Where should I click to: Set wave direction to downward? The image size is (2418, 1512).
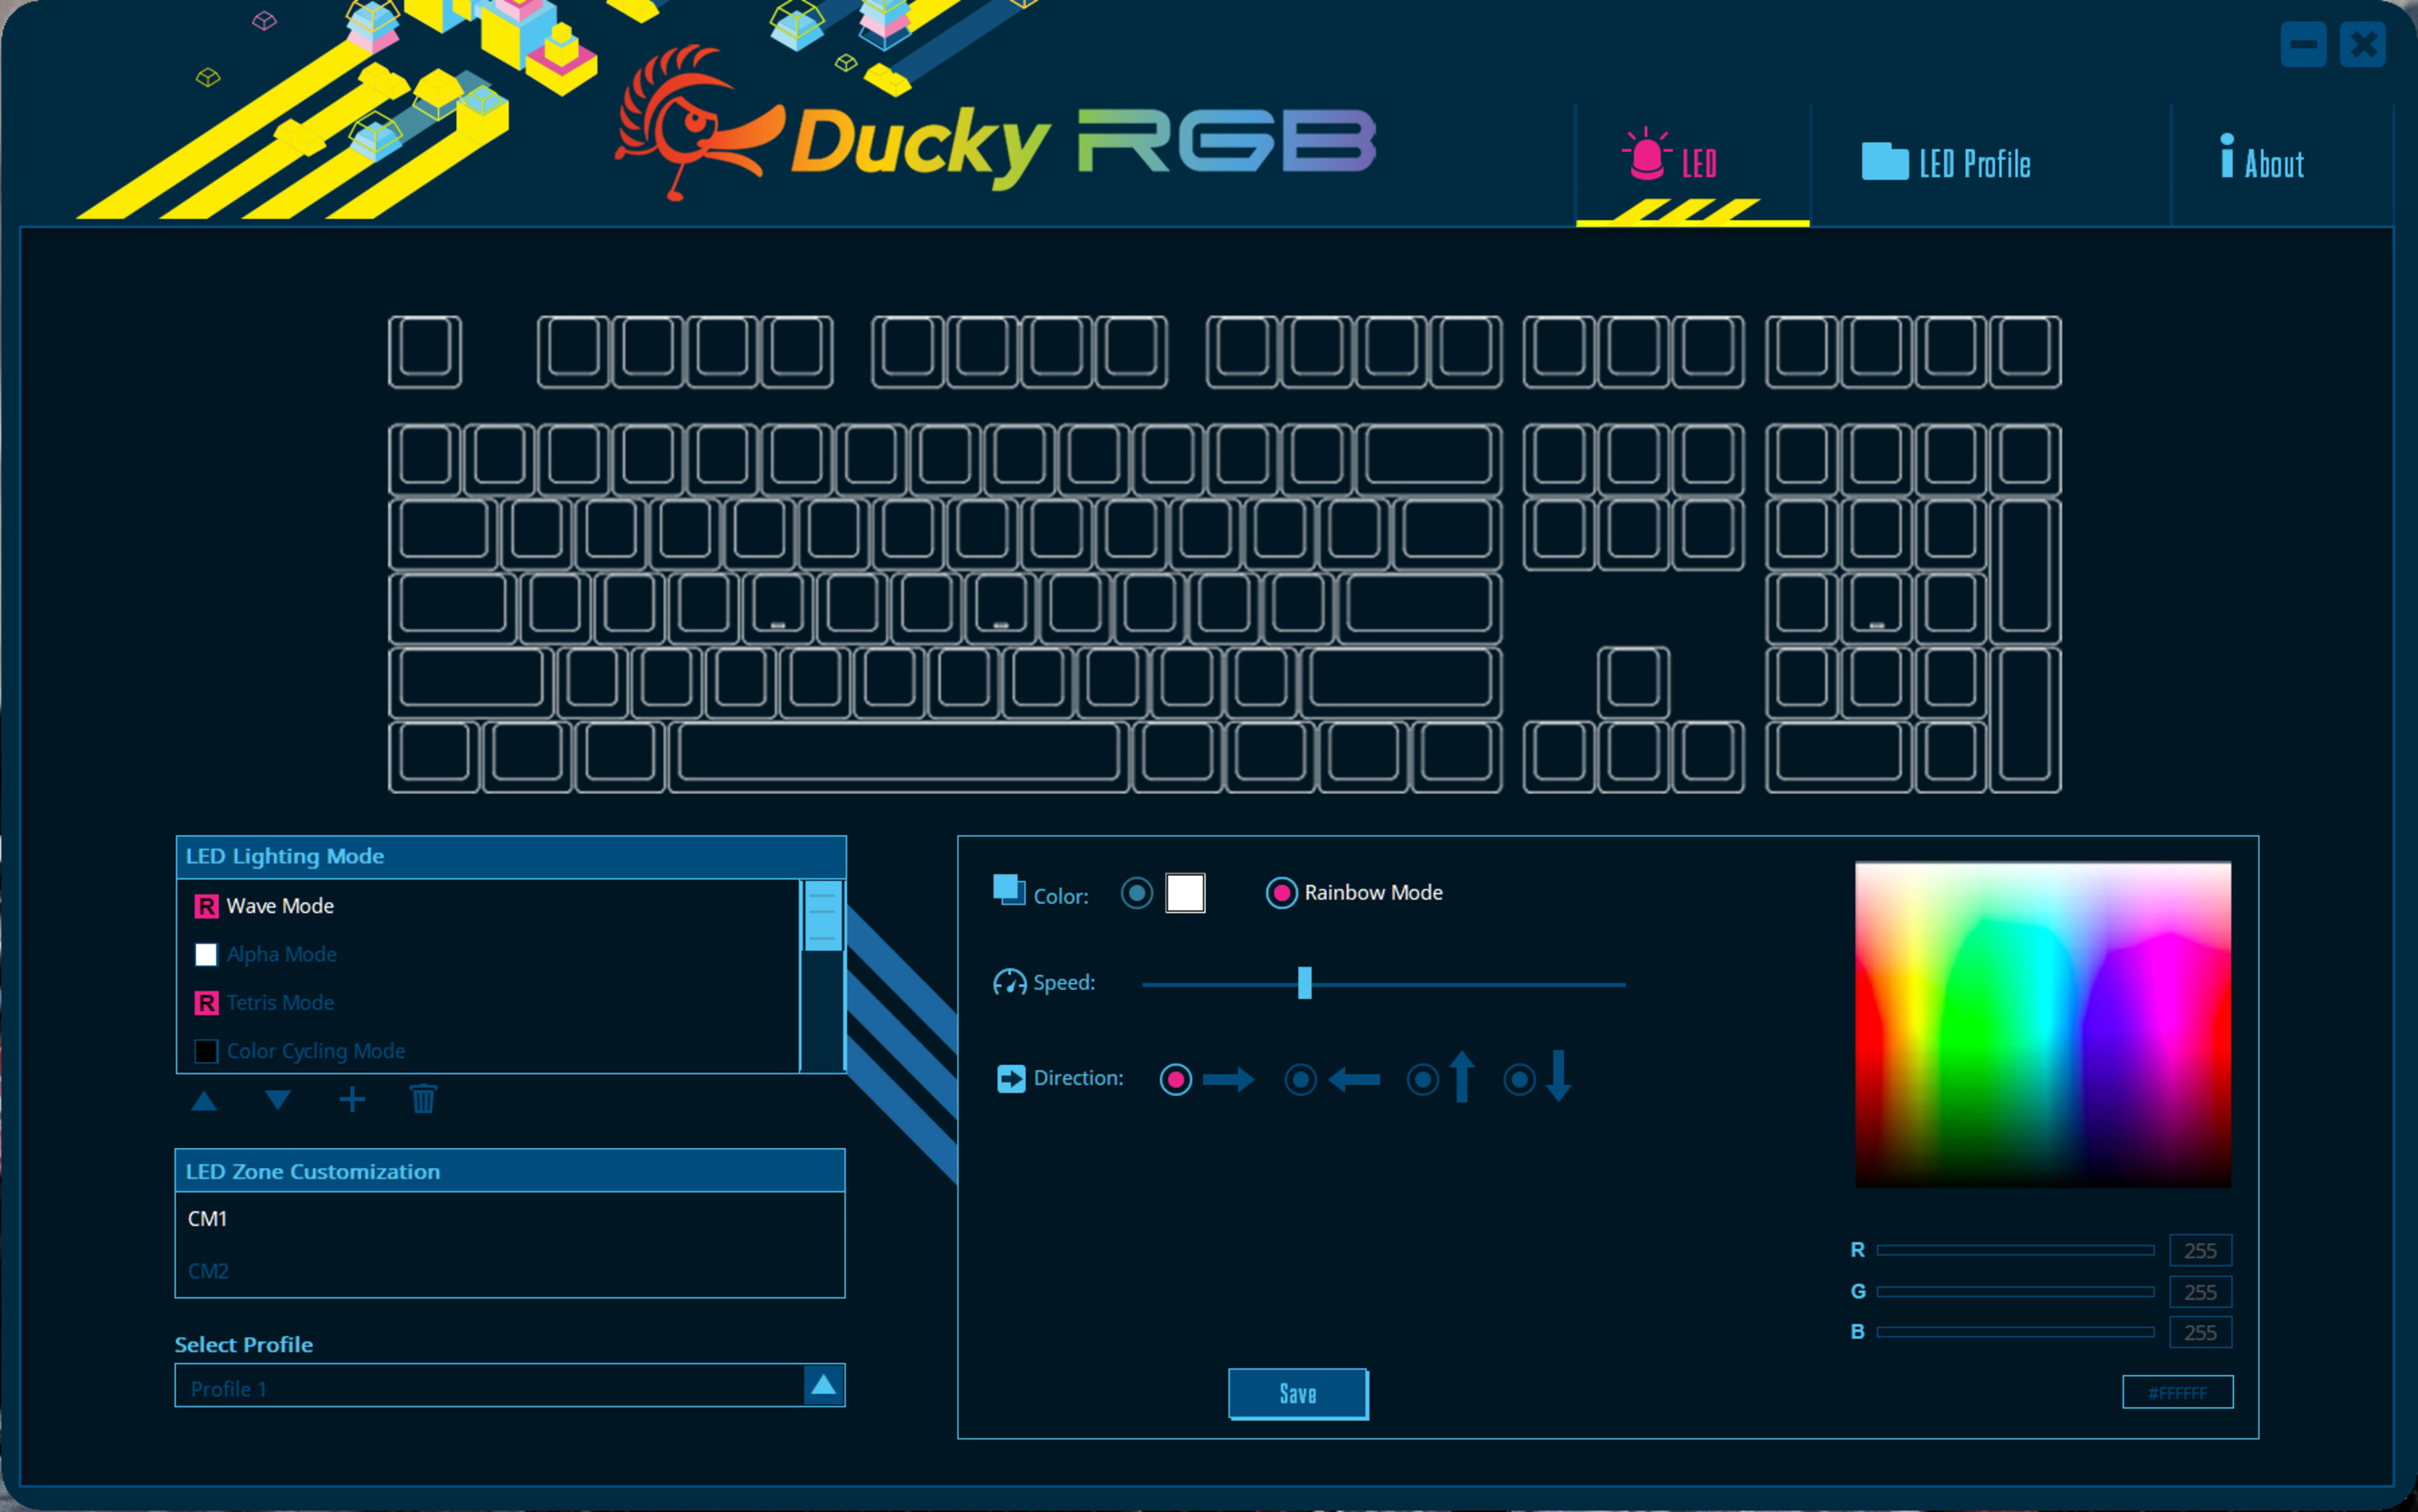1519,1079
